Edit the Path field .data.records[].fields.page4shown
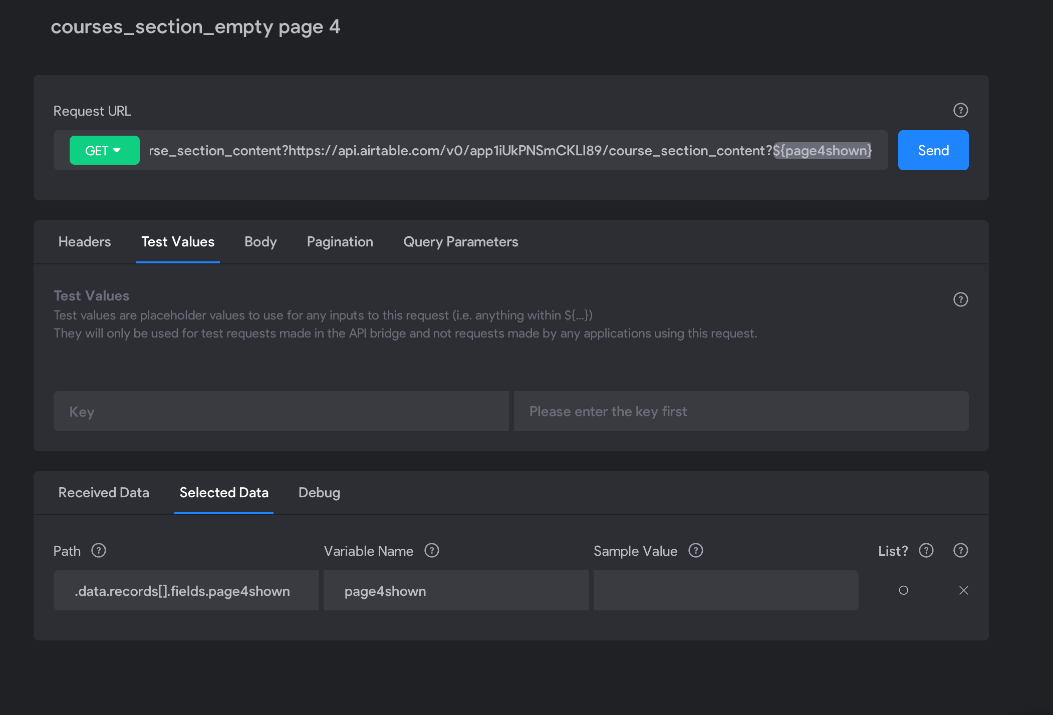The image size is (1053, 715). pos(186,590)
